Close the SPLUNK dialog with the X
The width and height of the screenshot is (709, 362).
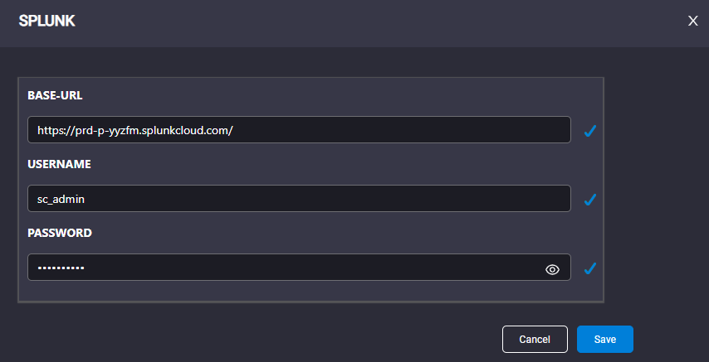point(692,21)
